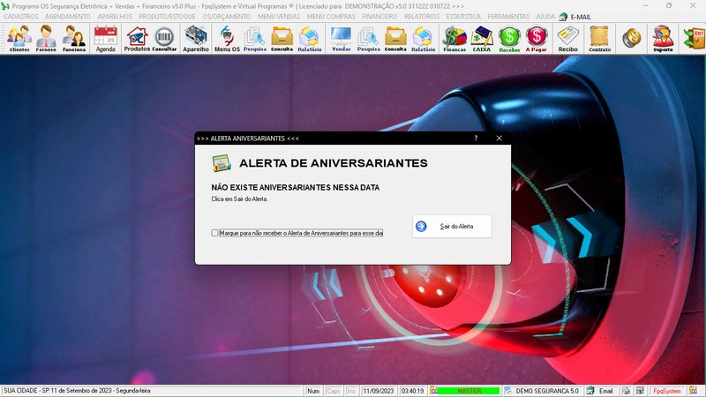This screenshot has width=706, height=397.
Task: Open the Funciona employees icon
Action: (x=74, y=39)
